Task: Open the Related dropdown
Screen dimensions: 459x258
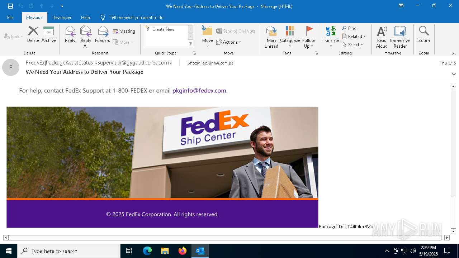Action: [x=354, y=36]
